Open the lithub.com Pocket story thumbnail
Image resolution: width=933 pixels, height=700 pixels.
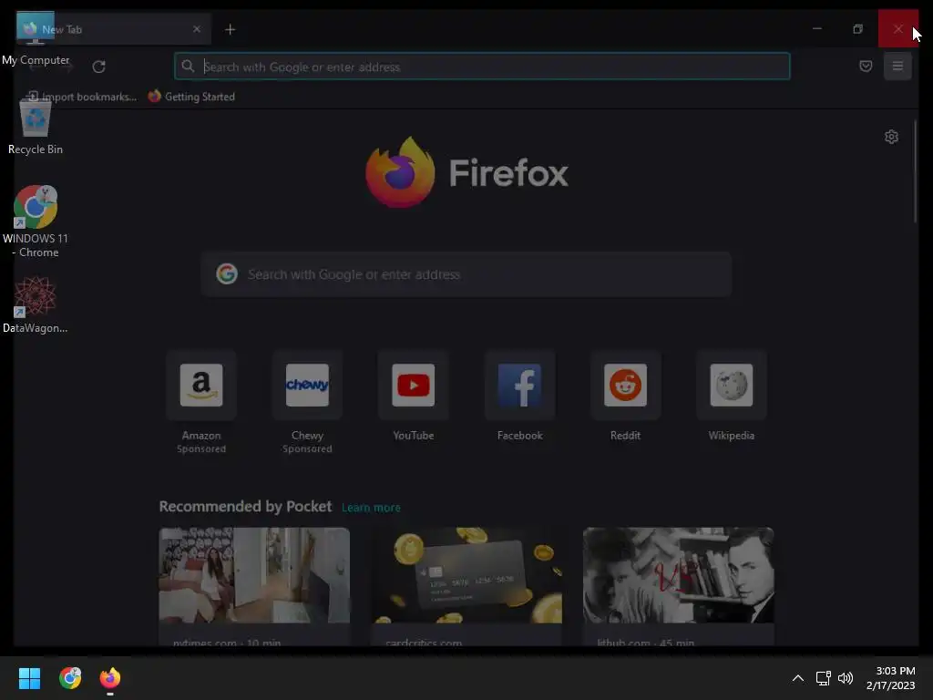tap(678, 576)
